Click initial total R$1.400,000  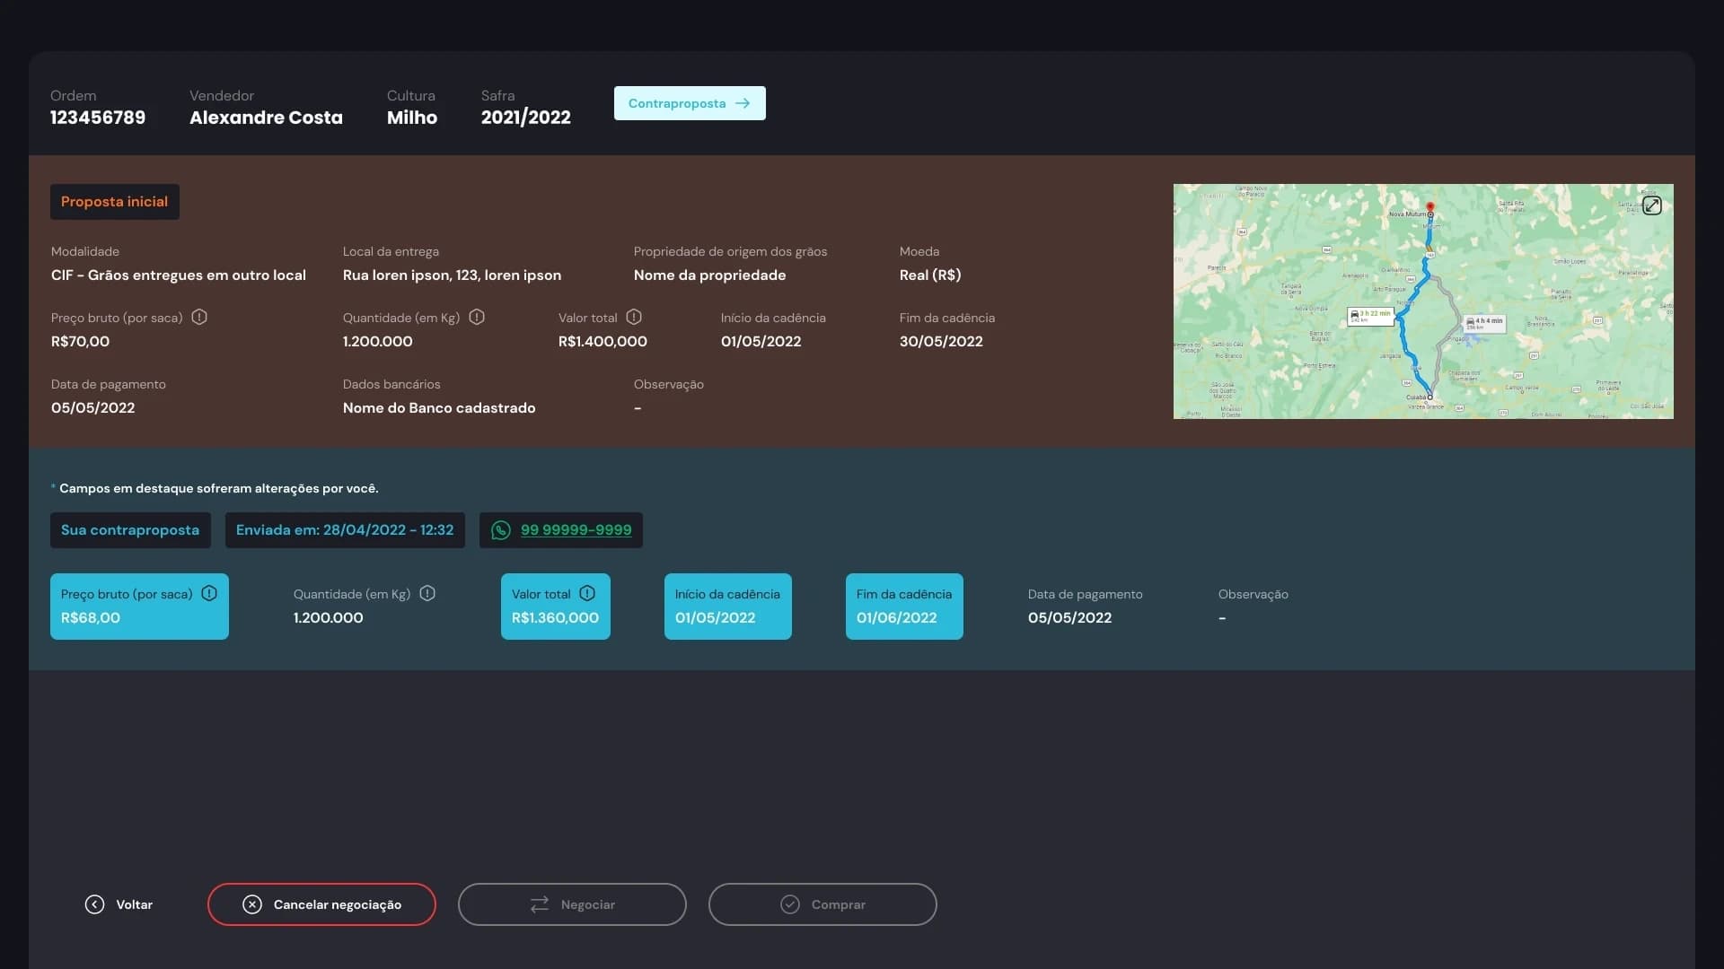[x=603, y=342]
